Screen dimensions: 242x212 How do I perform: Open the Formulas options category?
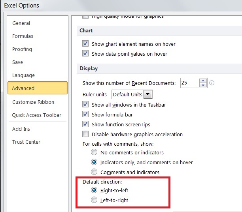(23, 36)
